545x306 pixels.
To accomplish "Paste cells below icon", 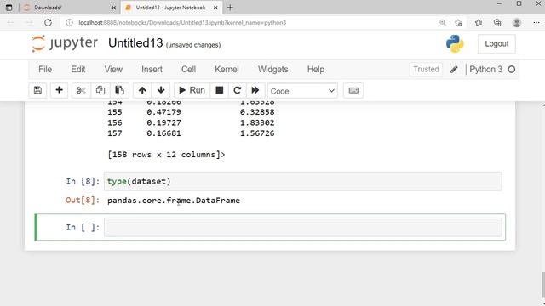I will [119, 91].
